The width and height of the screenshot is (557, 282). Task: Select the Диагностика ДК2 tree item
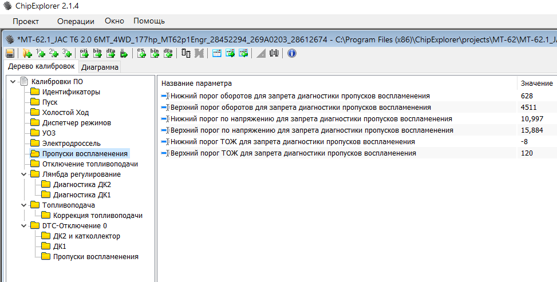pyautogui.click(x=81, y=184)
